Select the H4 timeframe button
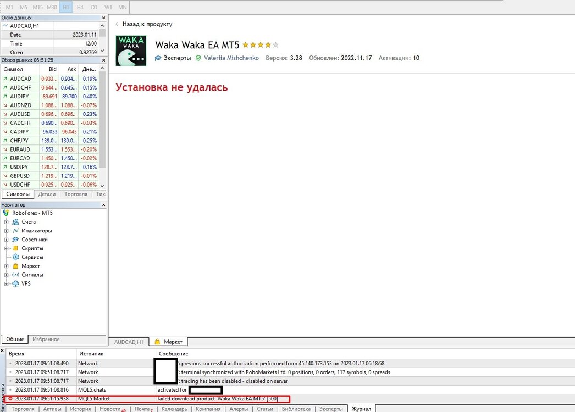Viewport: 575px width, 412px height. click(80, 7)
